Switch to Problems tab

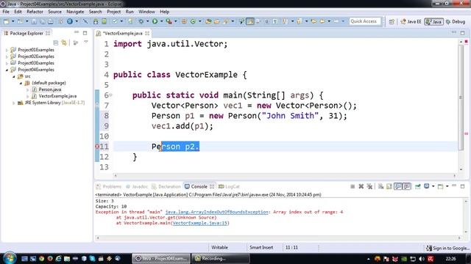tap(109, 186)
